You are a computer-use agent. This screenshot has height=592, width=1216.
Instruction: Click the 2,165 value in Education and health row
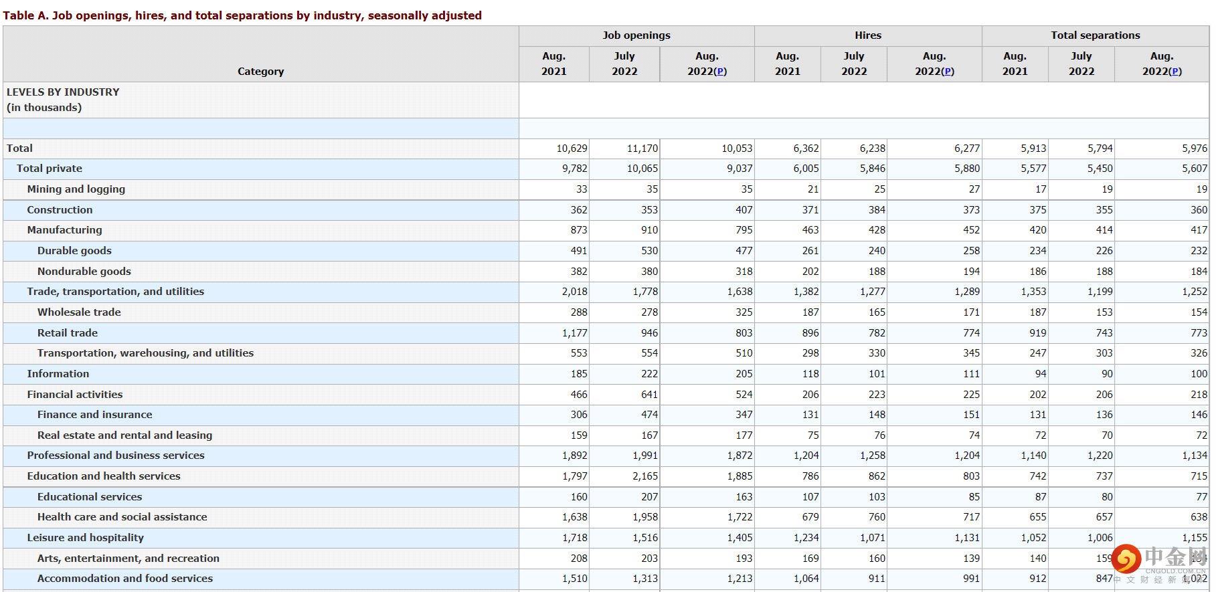coord(646,476)
